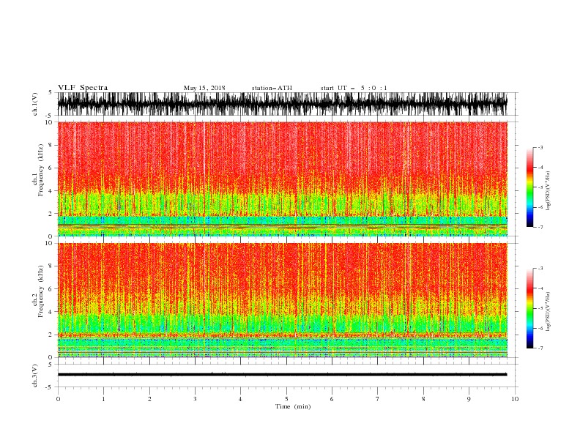580x448 pixels.
Task: Click time axis tick label '9'
Action: [x=469, y=399]
